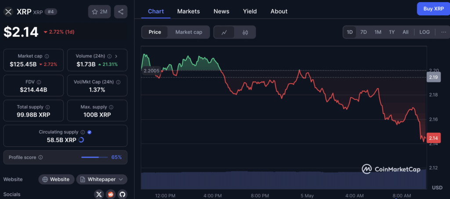This screenshot has height=199, width=450.
Task: Click the 99.98B XRP total supply
Action: coord(33,115)
